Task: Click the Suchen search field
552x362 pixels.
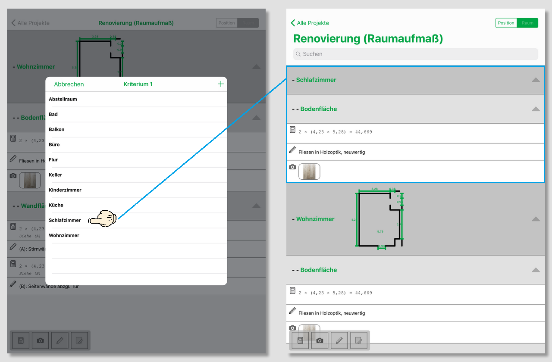Action: (416, 54)
